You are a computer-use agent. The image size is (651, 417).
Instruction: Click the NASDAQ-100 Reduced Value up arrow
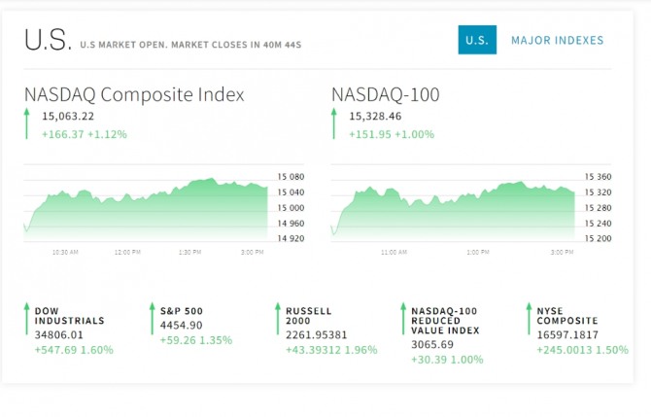(403, 319)
